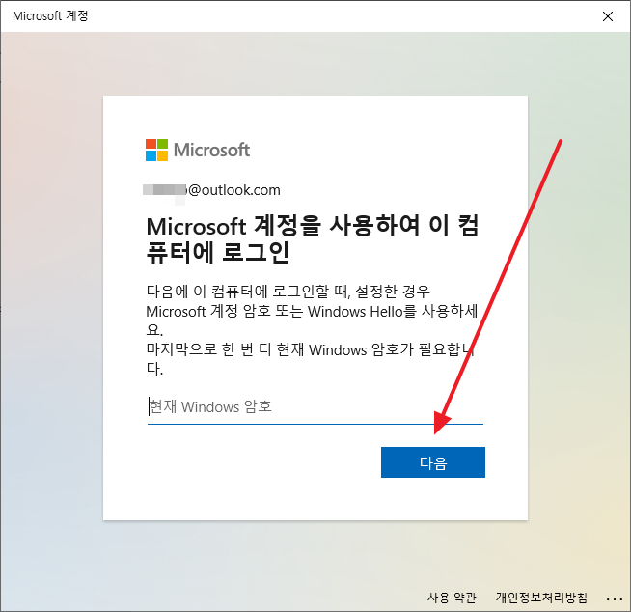Screen dimensions: 631x612
Task: Click the '마지막으로 한 번 더' sentence
Action: click(x=311, y=358)
